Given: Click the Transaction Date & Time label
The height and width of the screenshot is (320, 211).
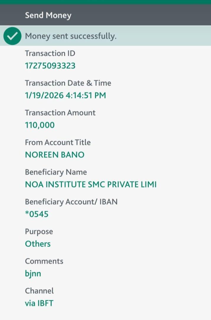Looking at the screenshot, I should coord(68,83).
